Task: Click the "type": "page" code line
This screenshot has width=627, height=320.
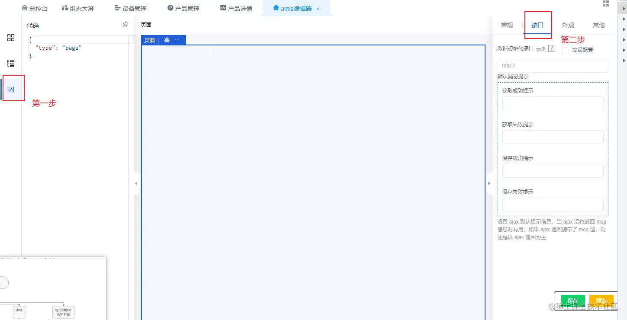Action: pyautogui.click(x=58, y=48)
